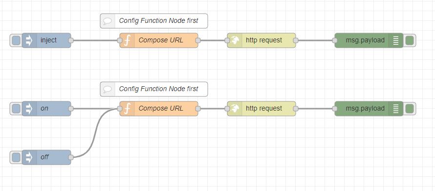Click output port of top http request
435x191 pixels.
coord(296,40)
